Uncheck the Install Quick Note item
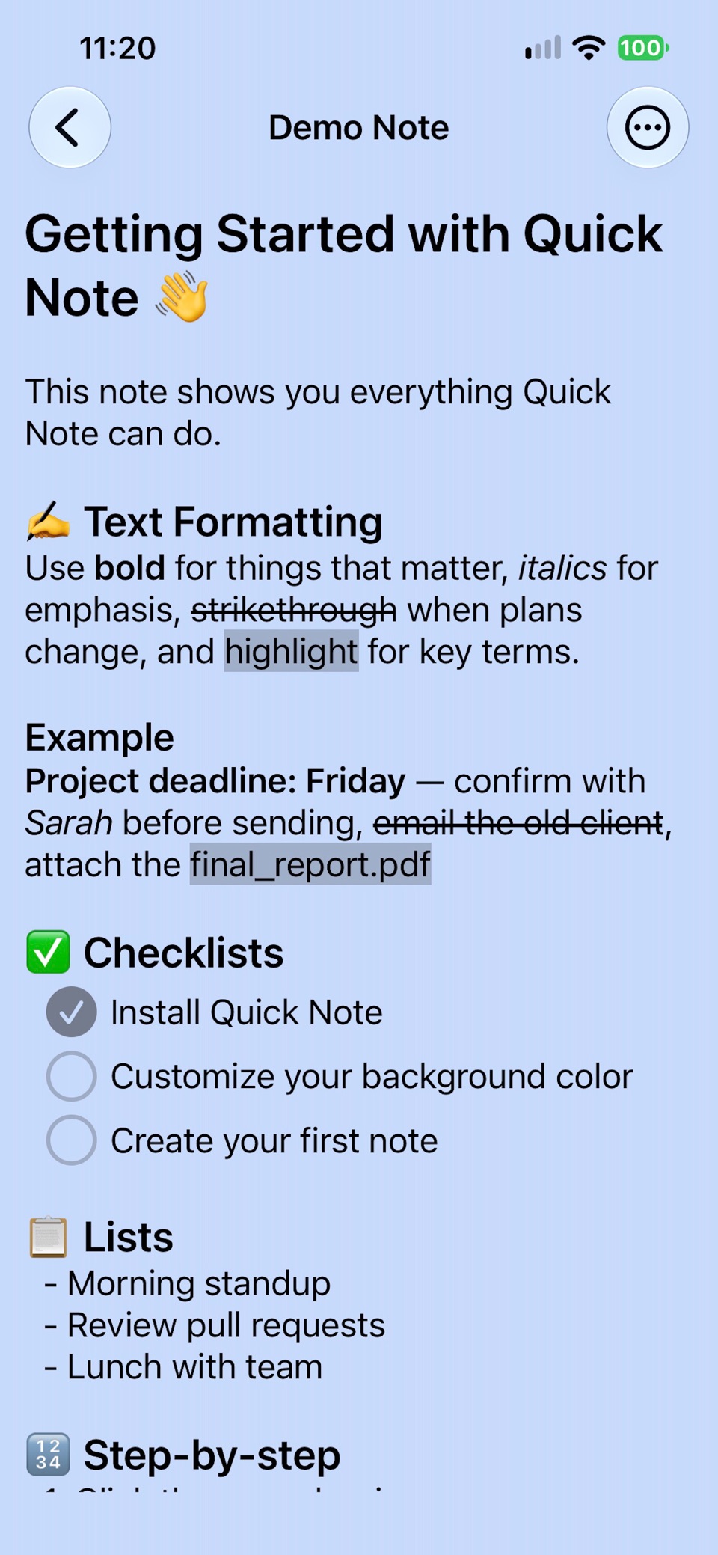 coord(71,1012)
